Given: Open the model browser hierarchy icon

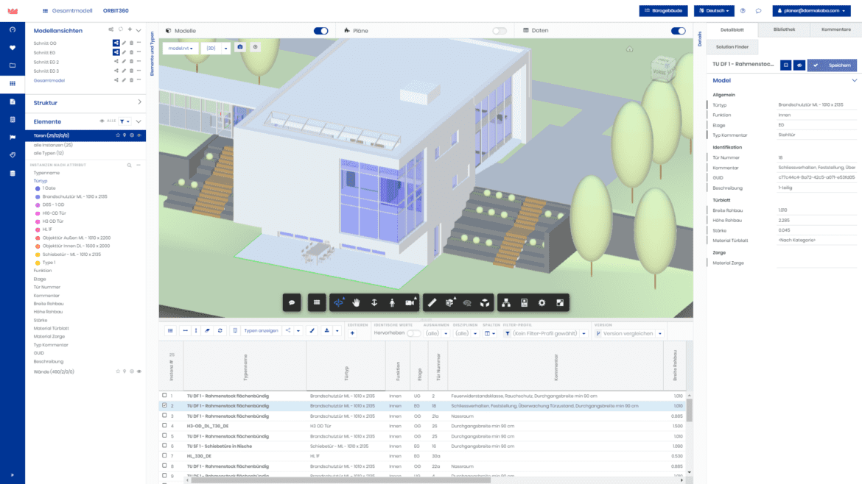Looking at the screenshot, I should (507, 302).
